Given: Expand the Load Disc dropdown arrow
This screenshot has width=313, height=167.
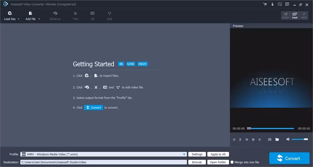Looking at the screenshot, I should [18, 19].
